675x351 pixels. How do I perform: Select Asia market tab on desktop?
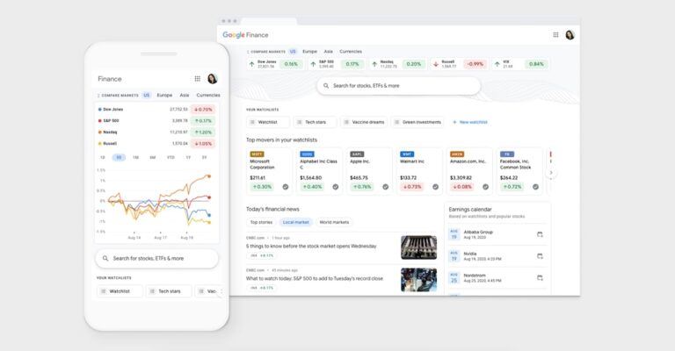point(329,52)
